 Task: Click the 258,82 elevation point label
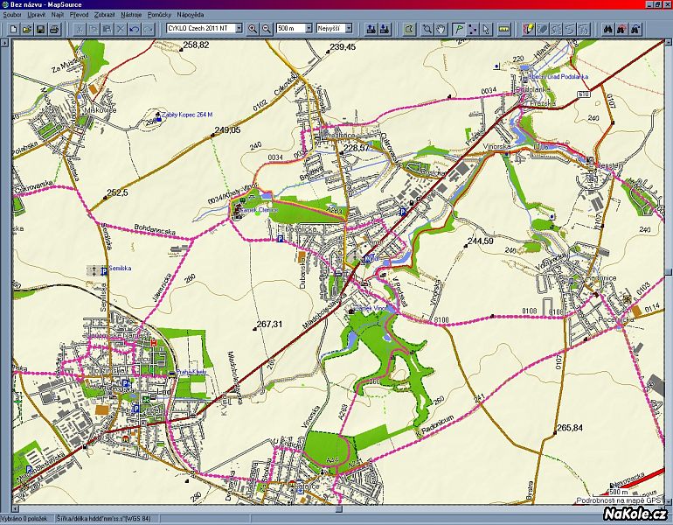tap(196, 45)
